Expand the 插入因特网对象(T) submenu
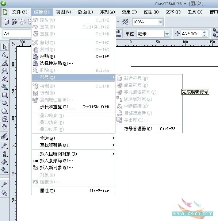The image size is (218, 221). click(x=73, y=154)
